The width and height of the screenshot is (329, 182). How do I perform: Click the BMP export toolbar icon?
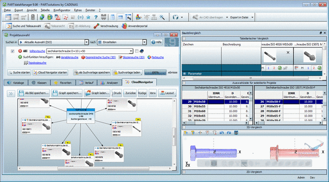[16, 17]
